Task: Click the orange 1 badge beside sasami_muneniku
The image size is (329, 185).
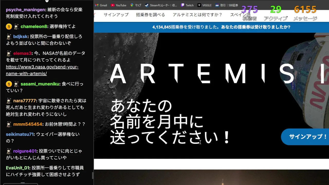Action: (9, 84)
